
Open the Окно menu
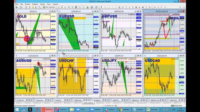[x=49, y=4]
